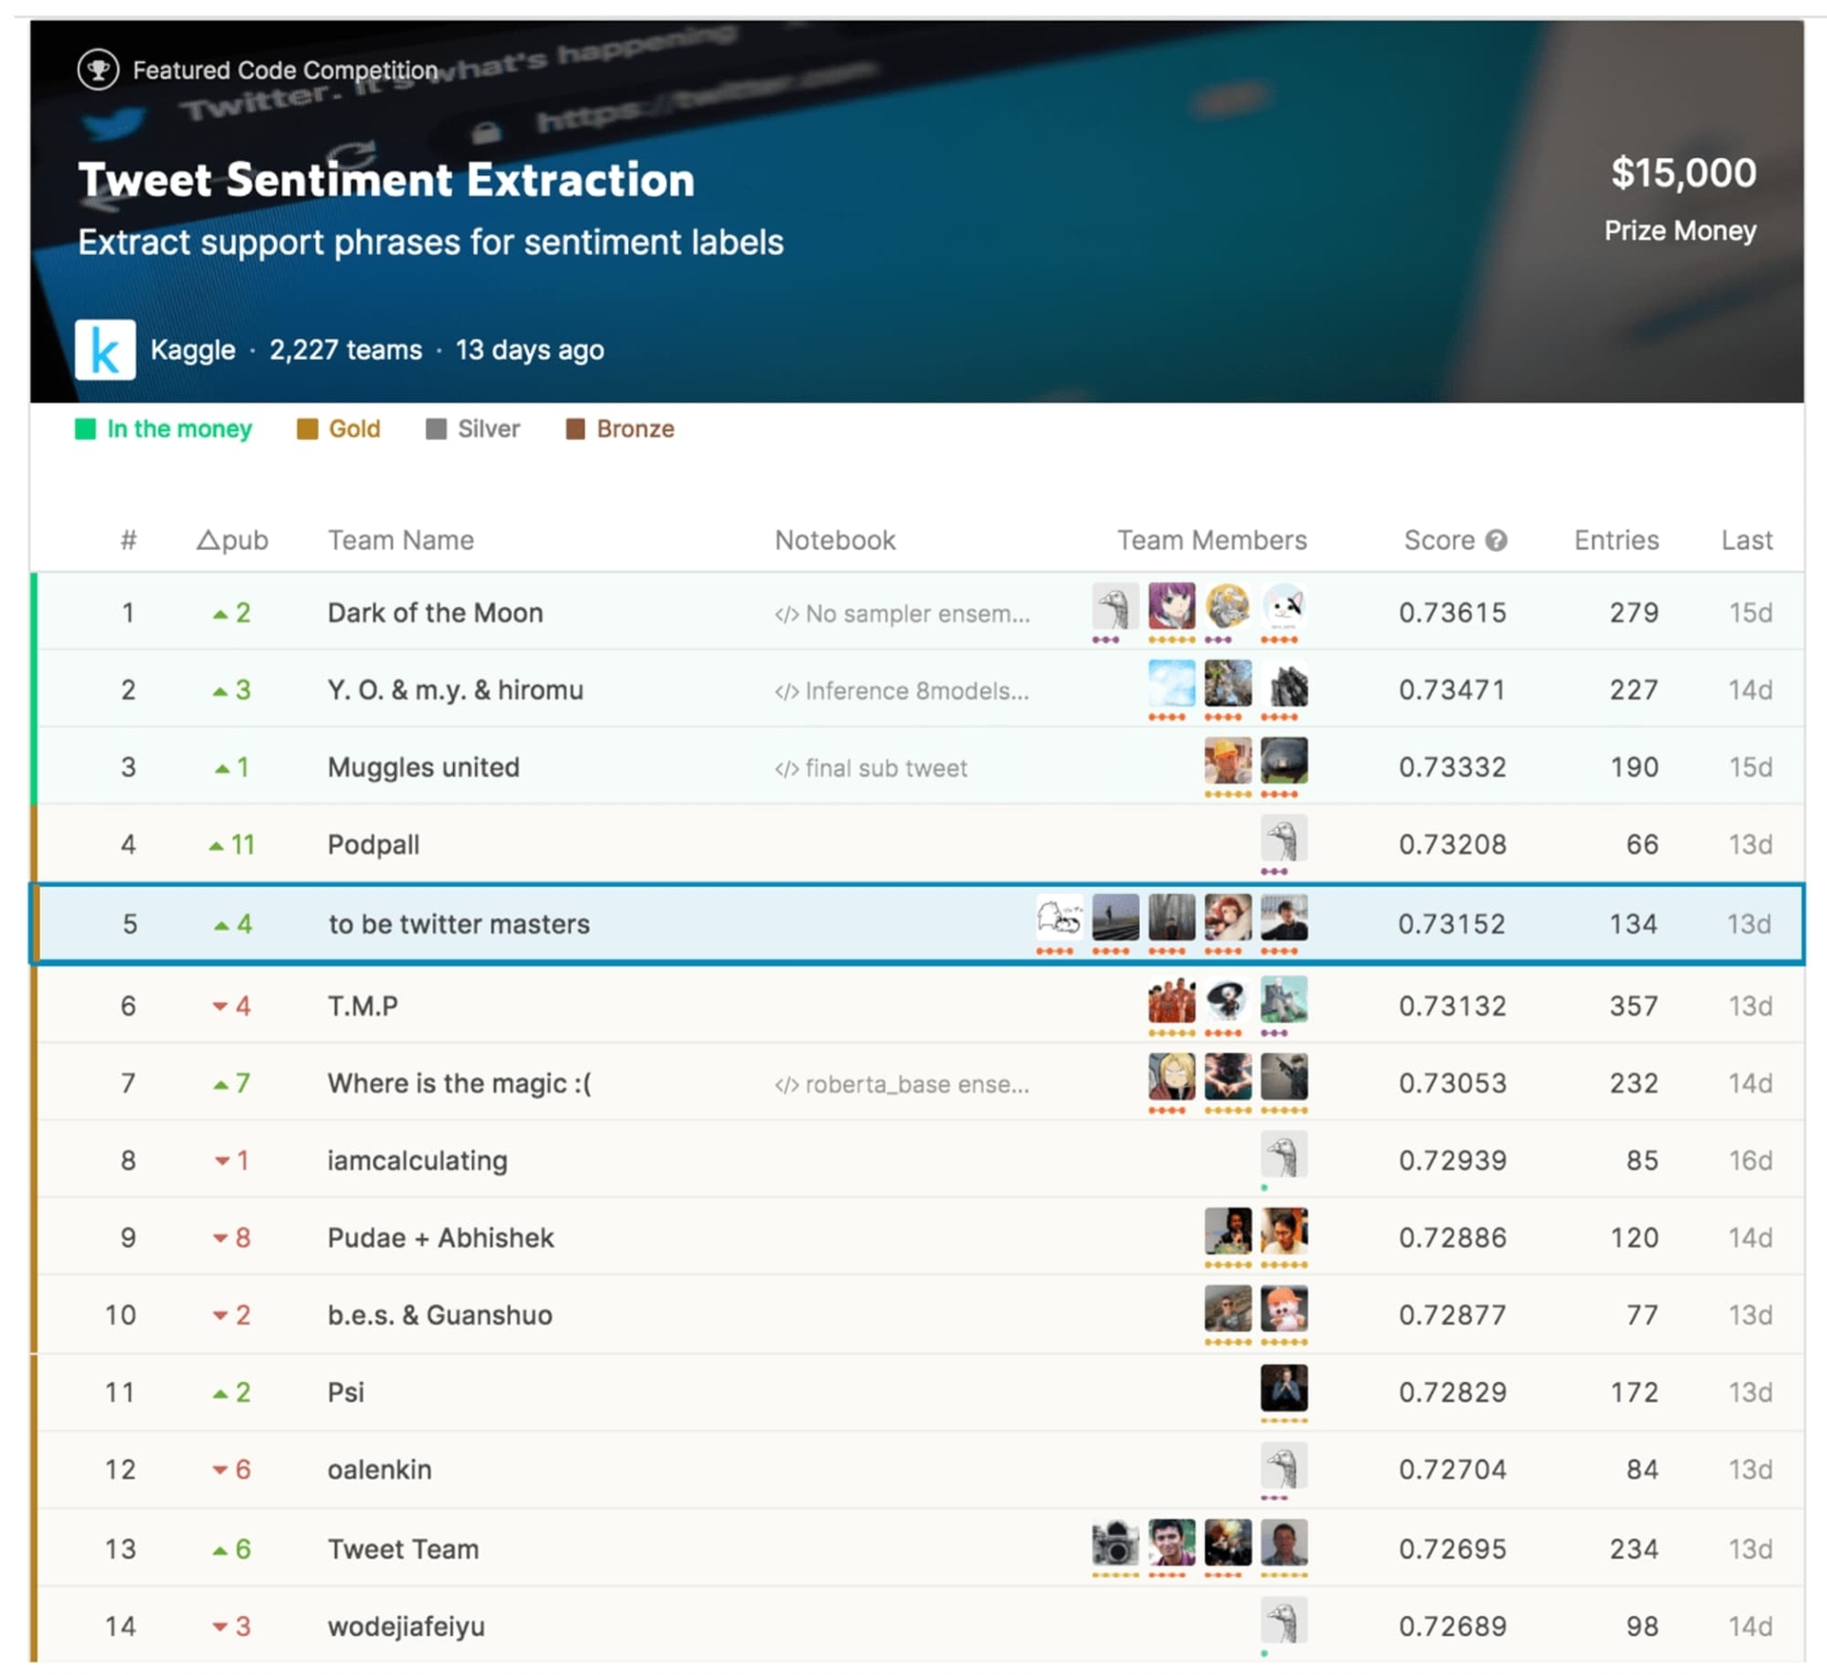The image size is (1827, 1675).
Task: Open 'roberta_base ense...' notebook link
Action: coord(901,1084)
